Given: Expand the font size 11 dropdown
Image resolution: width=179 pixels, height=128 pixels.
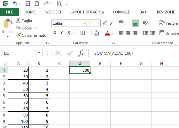Looking at the screenshot, I should click(98, 23).
